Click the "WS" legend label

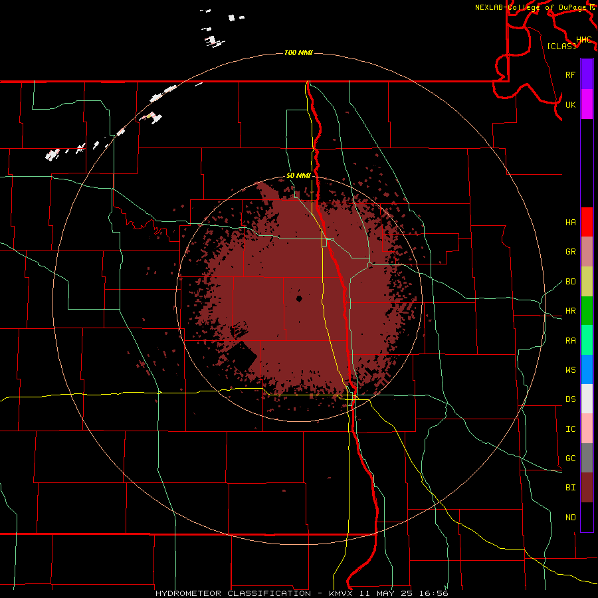click(x=570, y=370)
